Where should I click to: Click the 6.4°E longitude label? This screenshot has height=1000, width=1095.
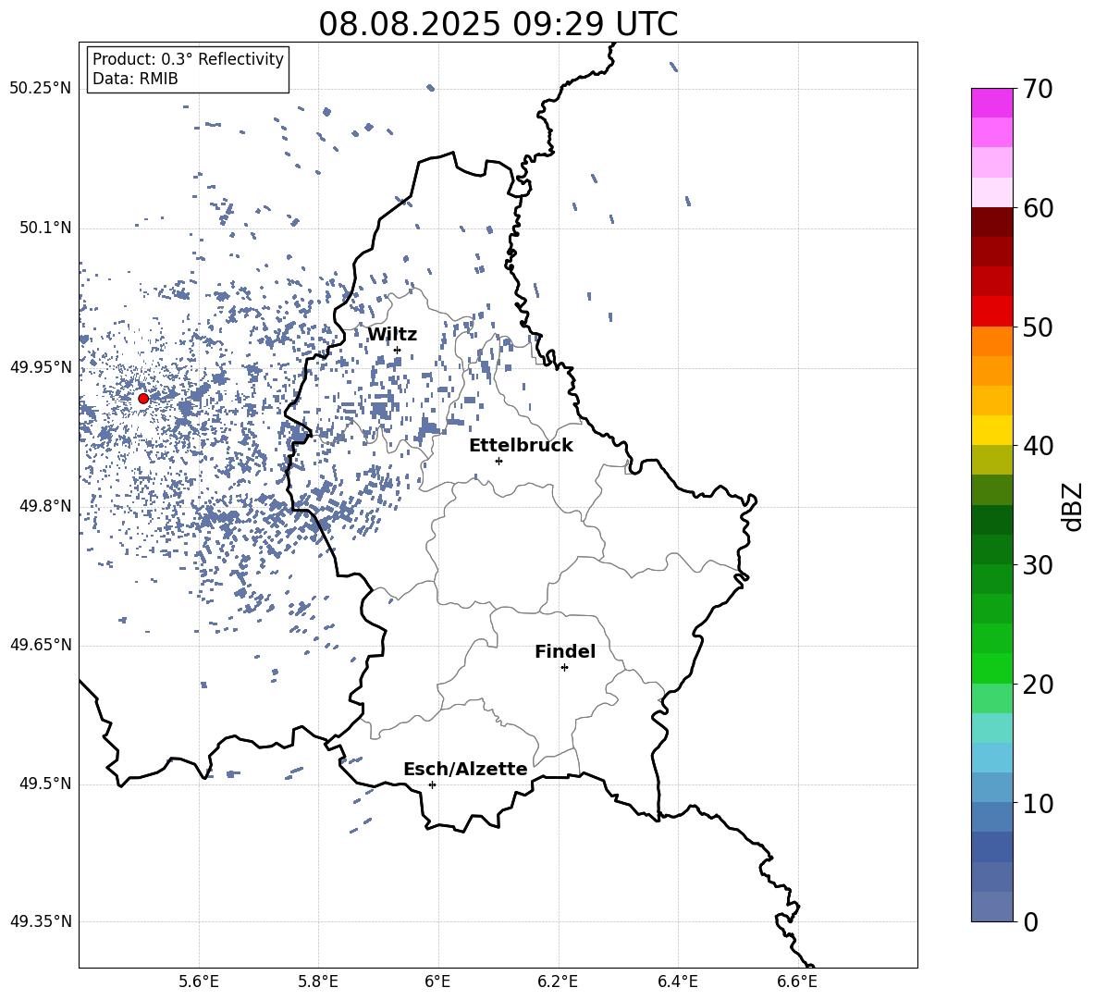click(x=677, y=981)
